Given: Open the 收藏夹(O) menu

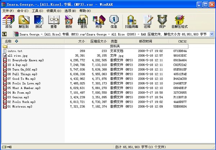Looking at the screenshot, I should pyautogui.click(x=54, y=11).
